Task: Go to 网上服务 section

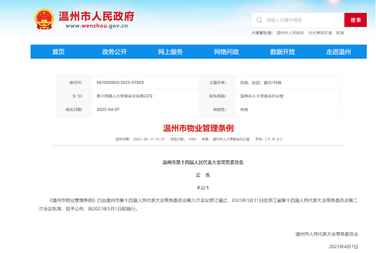Action: coord(170,52)
